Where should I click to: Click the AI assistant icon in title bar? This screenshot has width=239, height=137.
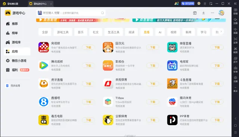tap(176, 3)
